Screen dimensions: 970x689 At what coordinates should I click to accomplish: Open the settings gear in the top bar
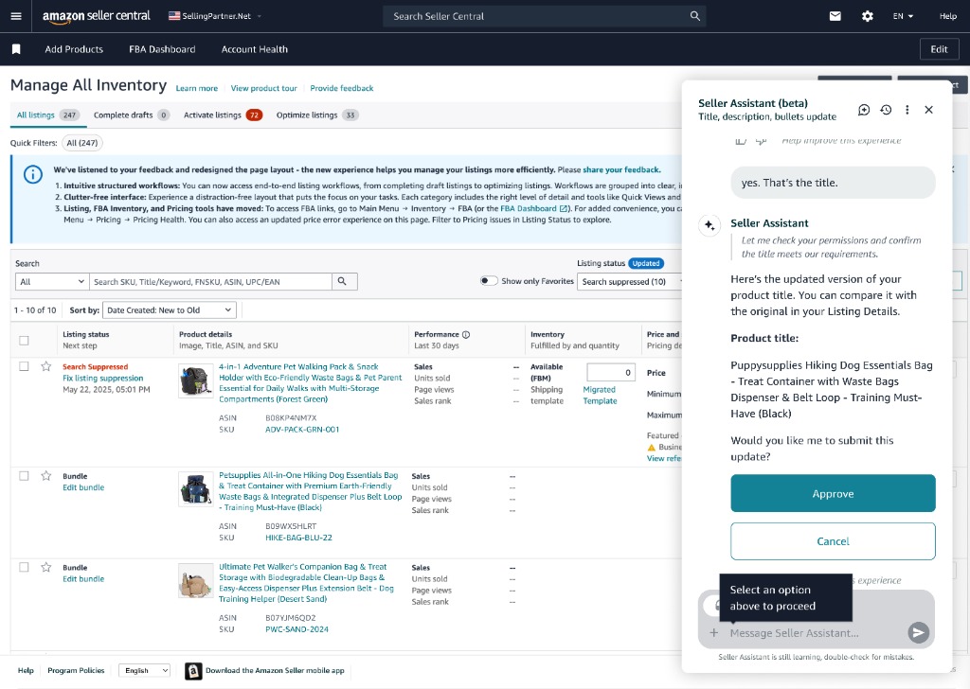[868, 15]
